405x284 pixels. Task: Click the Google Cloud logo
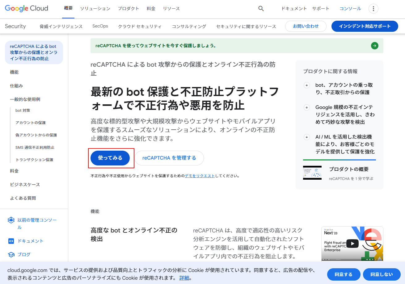(27, 8)
